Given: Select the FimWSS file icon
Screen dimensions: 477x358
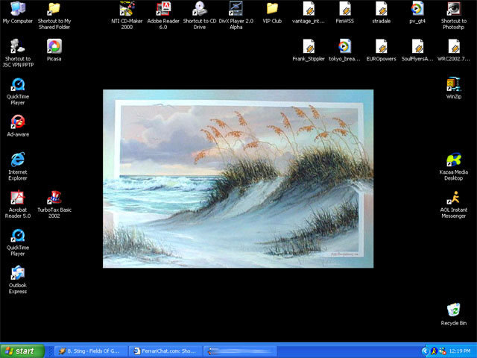Looking at the screenshot, I should 344,13.
